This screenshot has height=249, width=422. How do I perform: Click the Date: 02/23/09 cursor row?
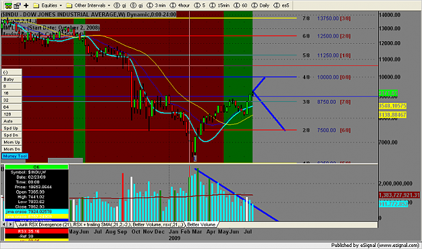[x=36, y=177]
